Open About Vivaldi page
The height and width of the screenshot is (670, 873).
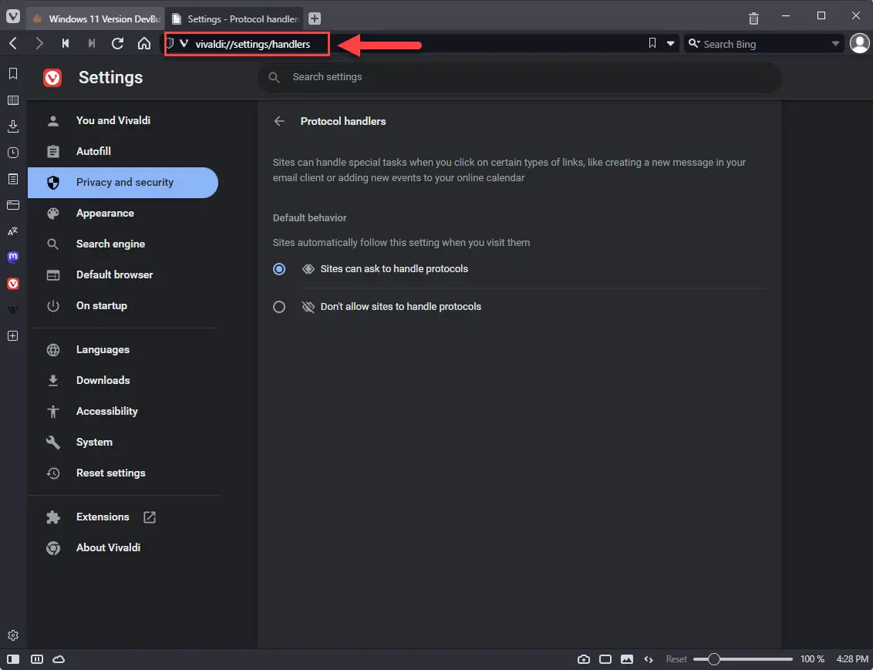tap(123, 547)
